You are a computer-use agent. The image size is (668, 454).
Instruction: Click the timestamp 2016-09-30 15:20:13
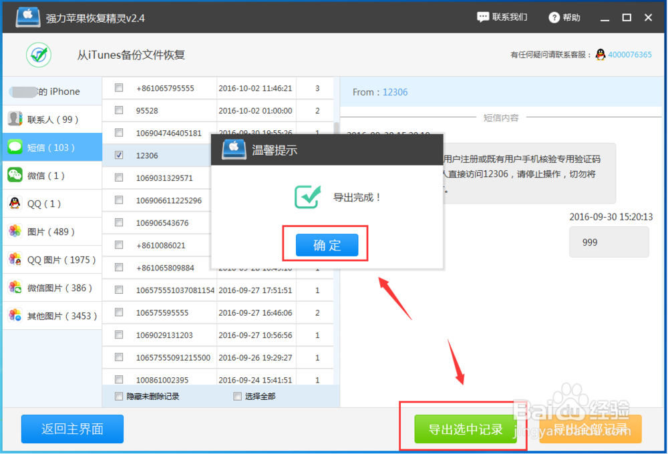pyautogui.click(x=611, y=217)
